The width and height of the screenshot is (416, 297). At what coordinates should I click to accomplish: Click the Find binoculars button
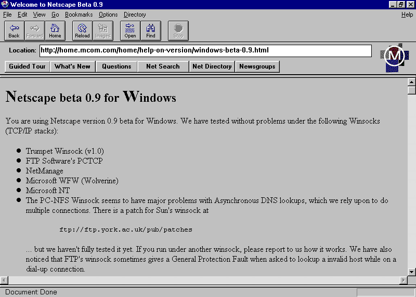151,31
